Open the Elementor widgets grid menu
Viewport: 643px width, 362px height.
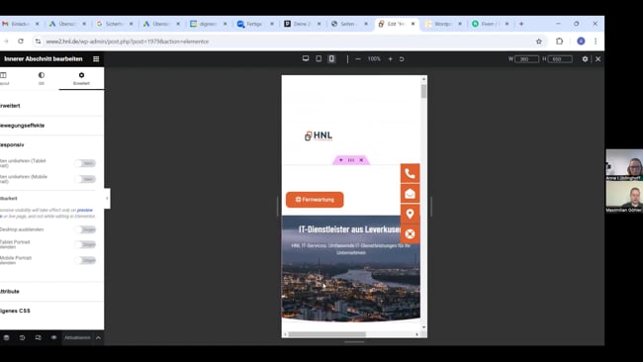click(96, 59)
